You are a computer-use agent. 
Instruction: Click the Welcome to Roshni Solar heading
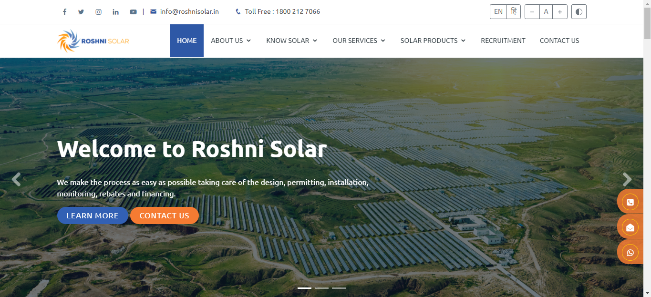(192, 149)
